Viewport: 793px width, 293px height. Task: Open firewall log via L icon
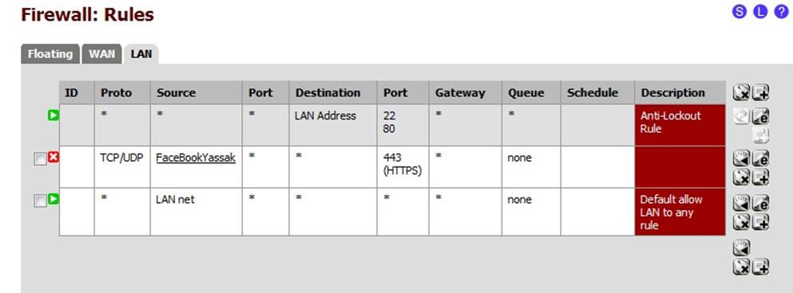coord(760,12)
